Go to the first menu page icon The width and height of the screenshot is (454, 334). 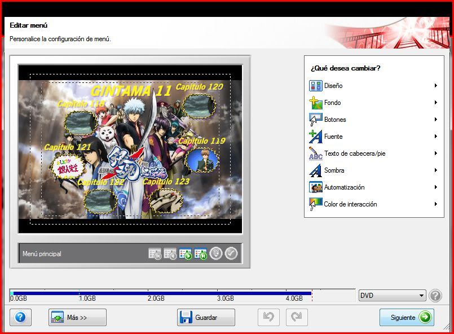[155, 254]
